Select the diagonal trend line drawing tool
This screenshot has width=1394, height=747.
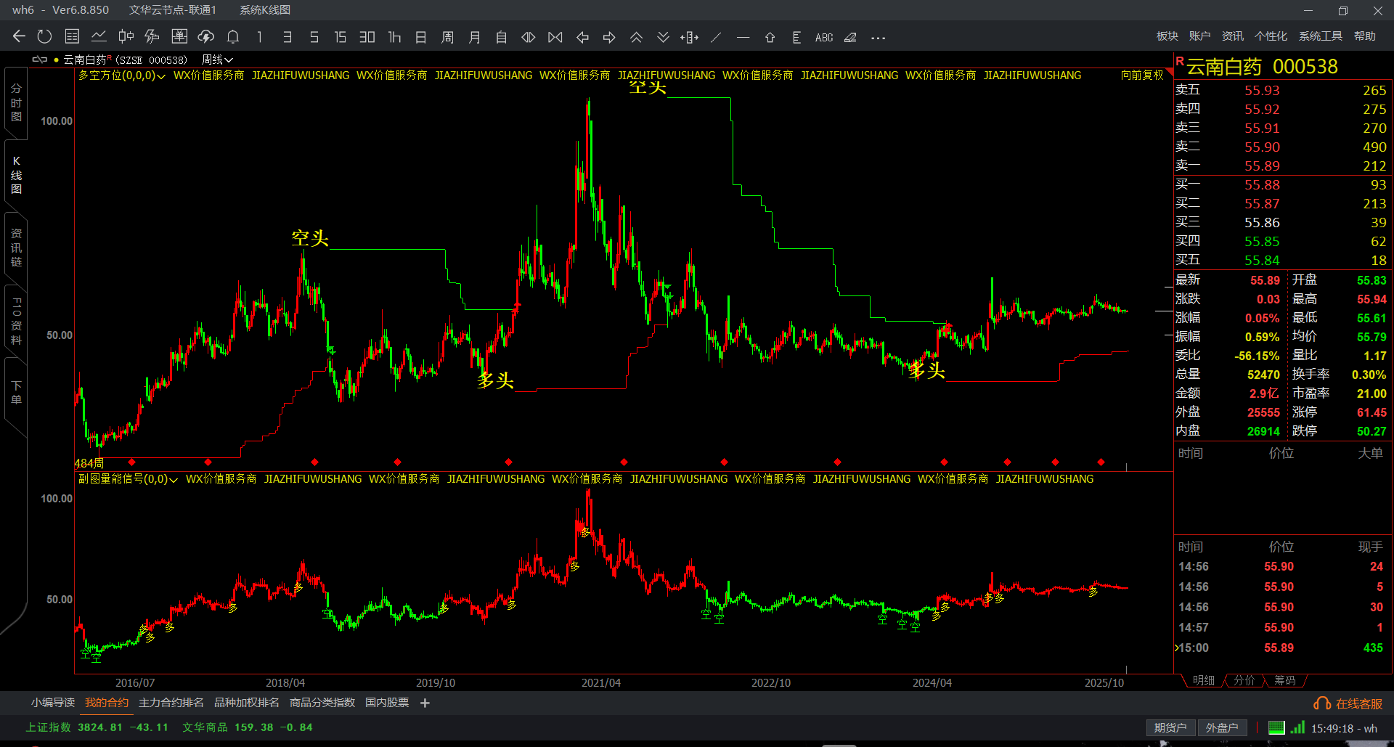pyautogui.click(x=716, y=37)
